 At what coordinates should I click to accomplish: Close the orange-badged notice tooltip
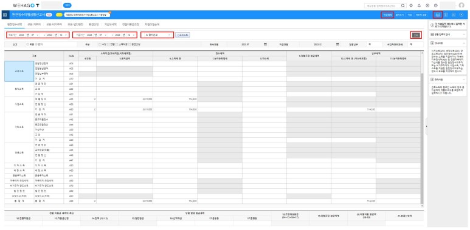click(109, 13)
